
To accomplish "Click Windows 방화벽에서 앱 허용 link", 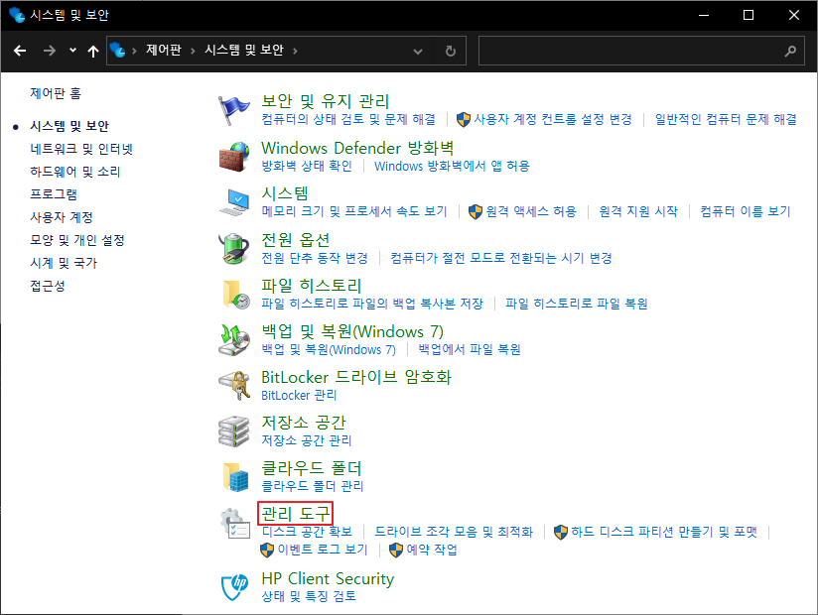I will click(x=453, y=166).
